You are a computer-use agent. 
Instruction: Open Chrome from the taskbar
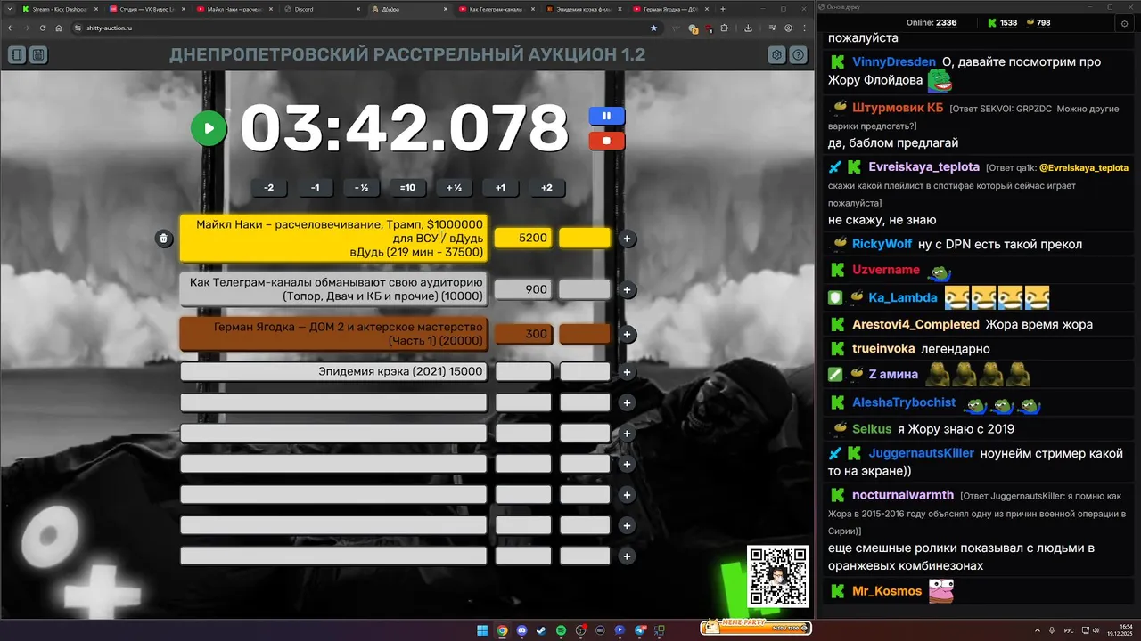point(502,630)
